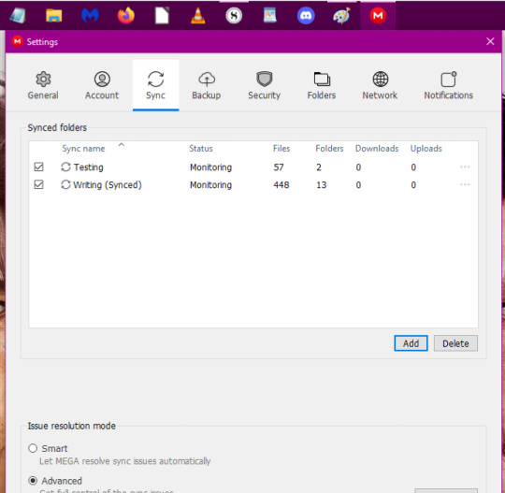Sort by the Folders column header
The height and width of the screenshot is (493, 505).
329,149
